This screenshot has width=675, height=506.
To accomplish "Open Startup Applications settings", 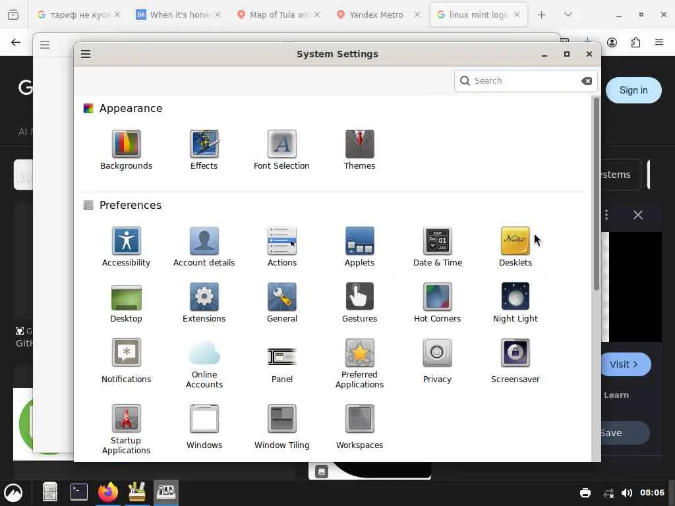I will coord(126,430).
